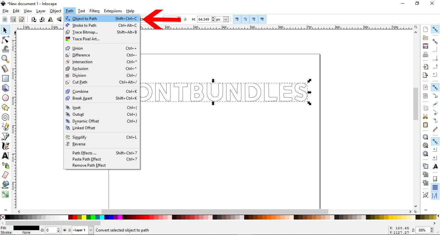
Task: Toggle scaling stroke width with objects
Action: (x=237, y=19)
